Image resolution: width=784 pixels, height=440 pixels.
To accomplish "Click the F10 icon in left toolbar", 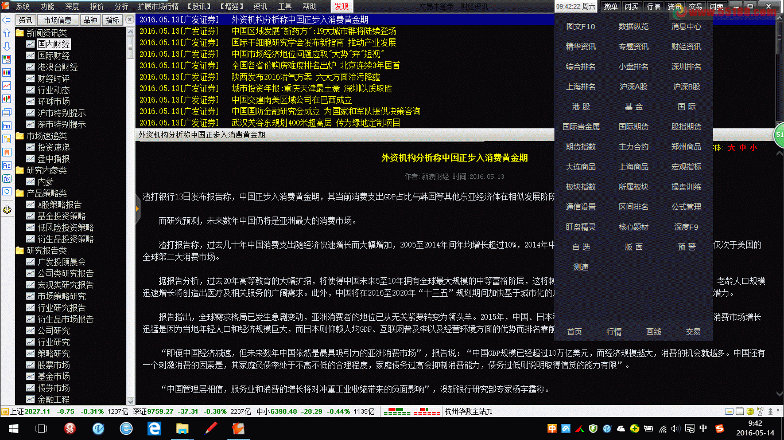I will (6, 125).
